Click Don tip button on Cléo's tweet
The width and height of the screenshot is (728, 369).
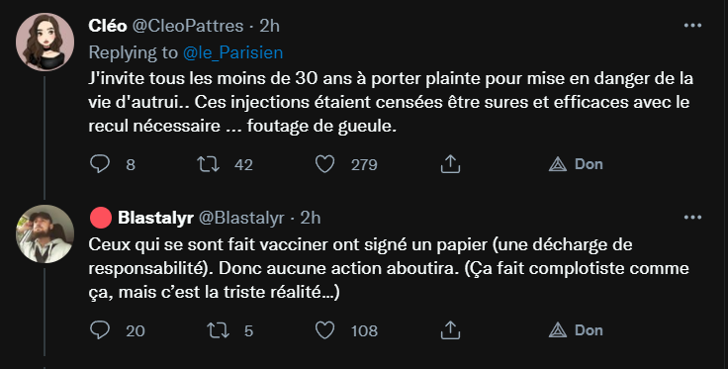click(x=576, y=164)
